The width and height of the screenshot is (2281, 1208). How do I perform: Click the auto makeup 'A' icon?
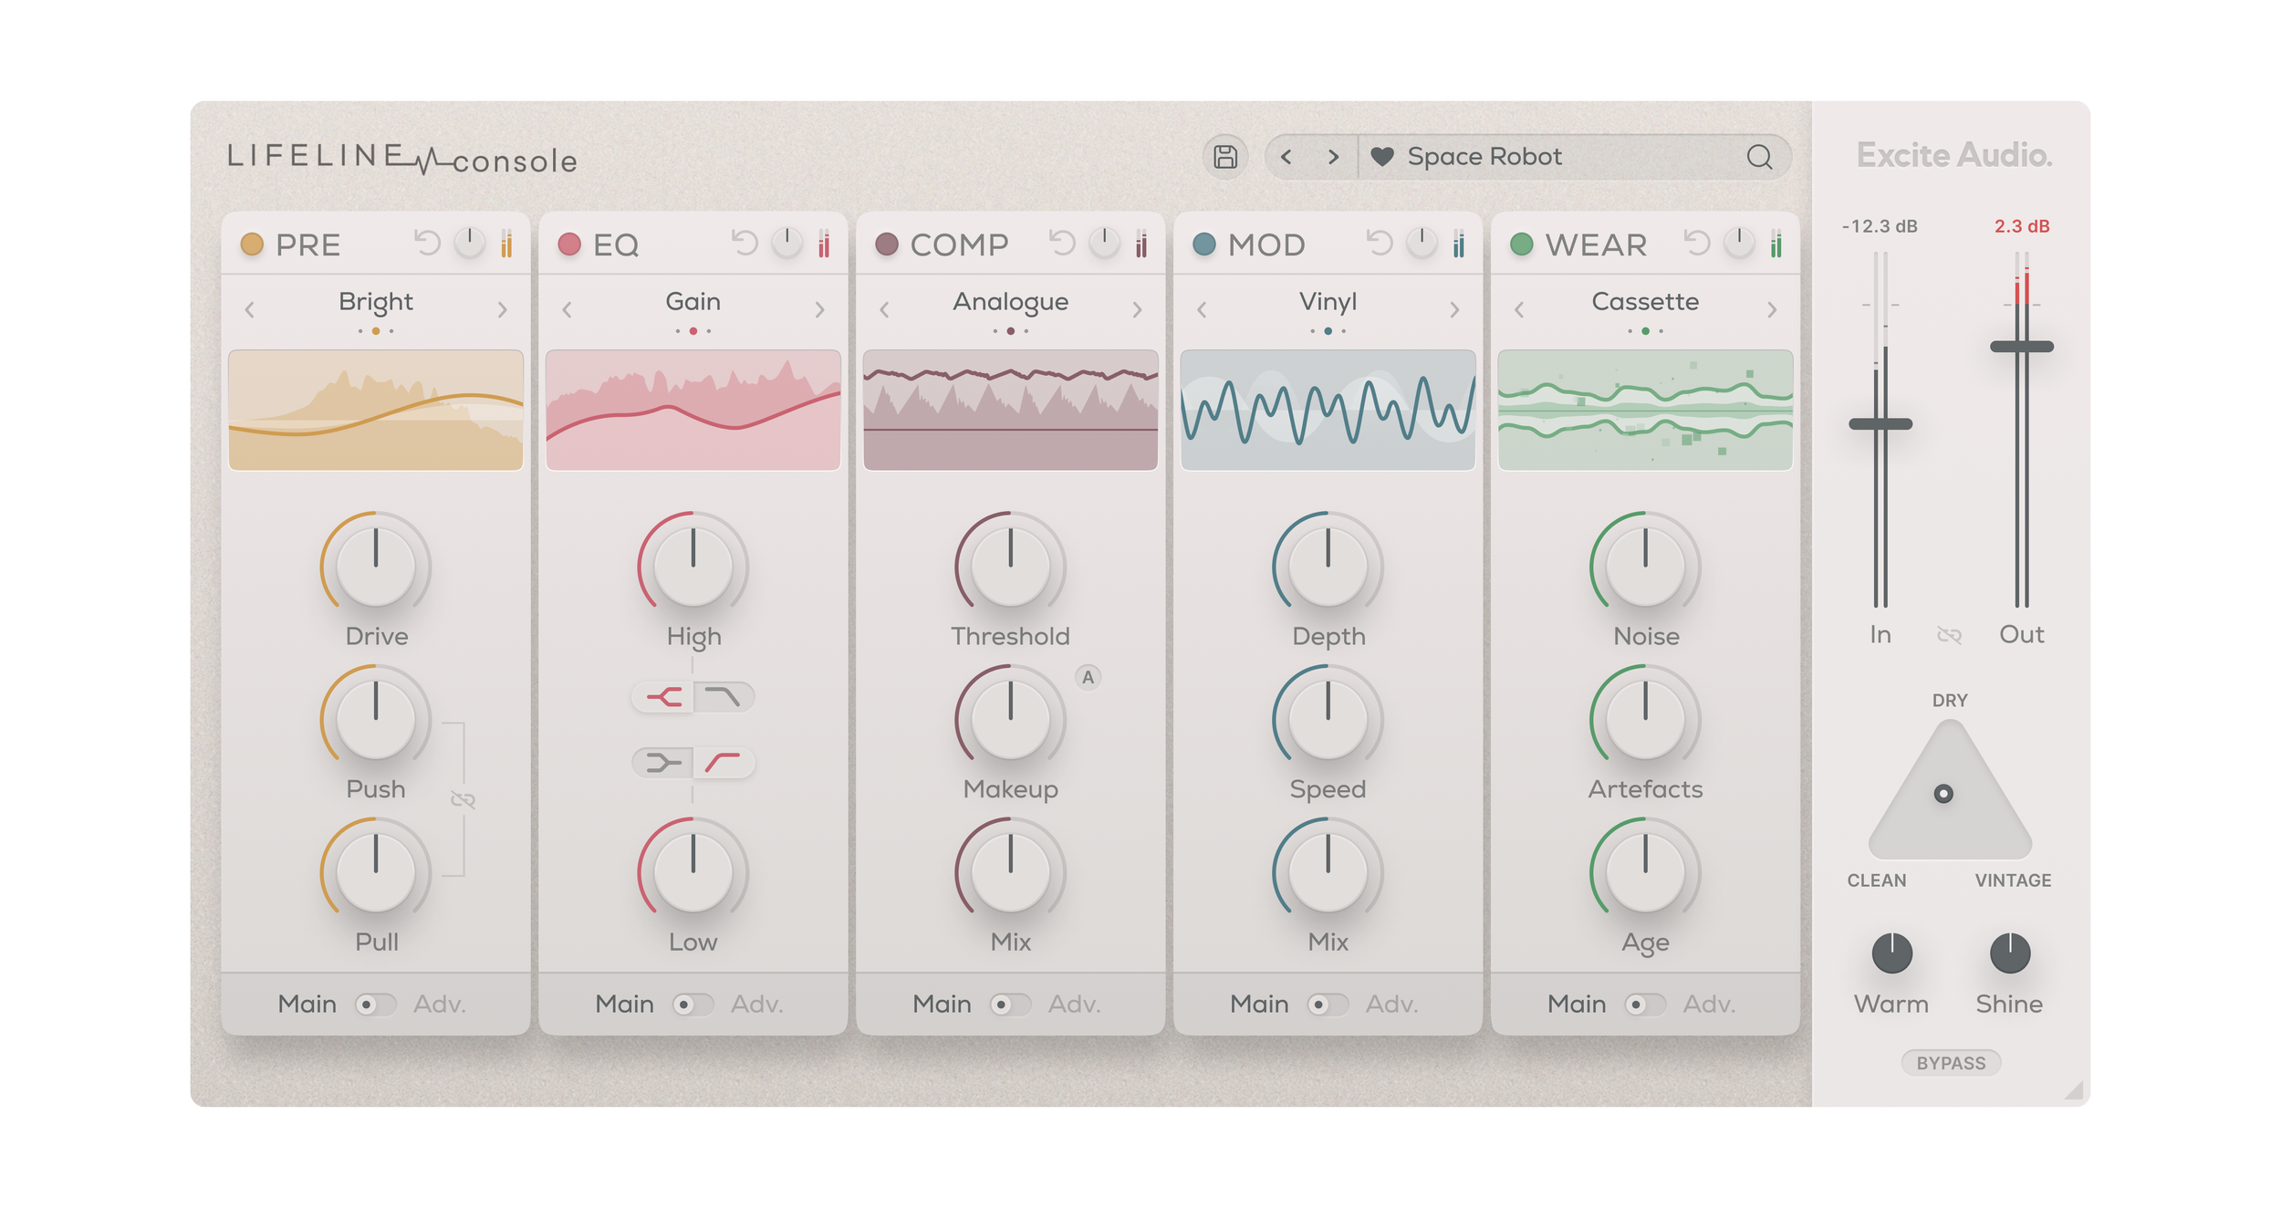[x=1088, y=677]
